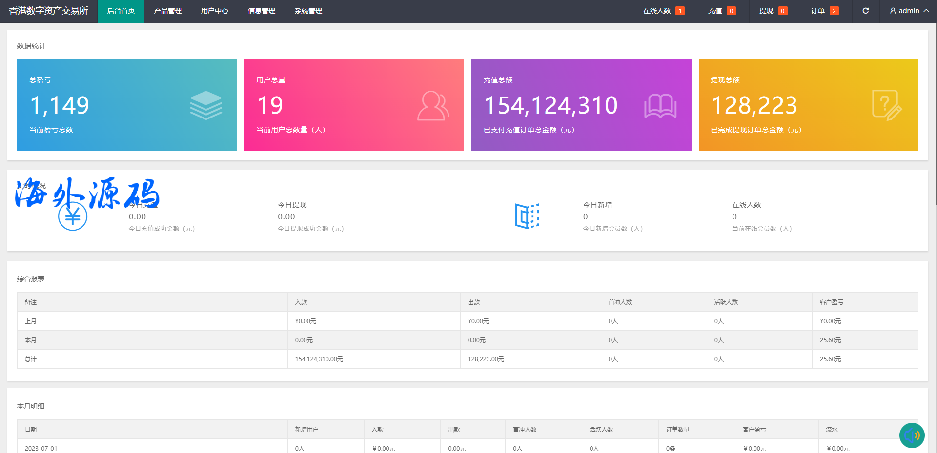The width and height of the screenshot is (937, 453).
Task: Open the admin user dropdown
Action: tap(909, 11)
